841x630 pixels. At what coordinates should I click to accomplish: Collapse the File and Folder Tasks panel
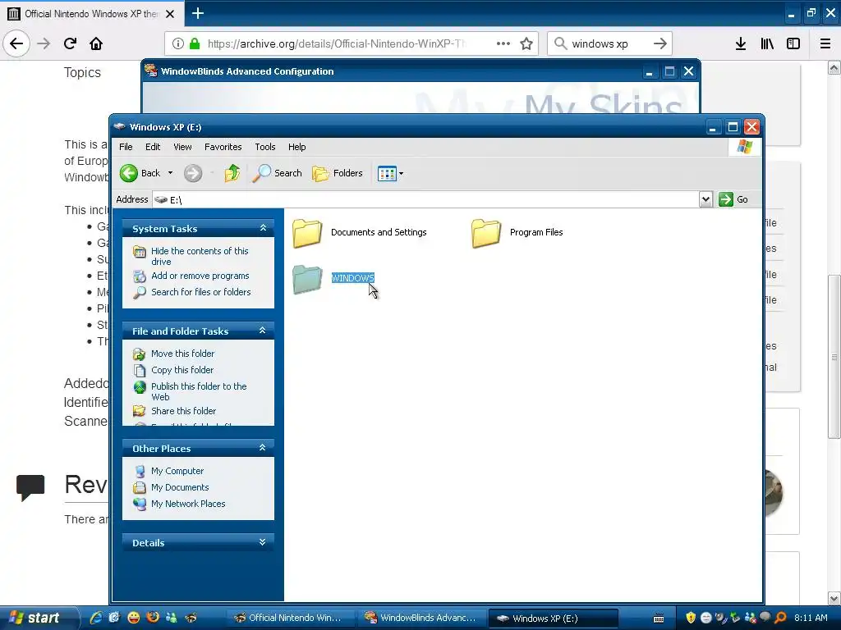pyautogui.click(x=263, y=331)
